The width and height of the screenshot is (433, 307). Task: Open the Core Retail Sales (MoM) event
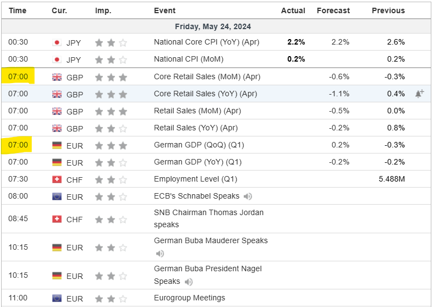point(207,76)
